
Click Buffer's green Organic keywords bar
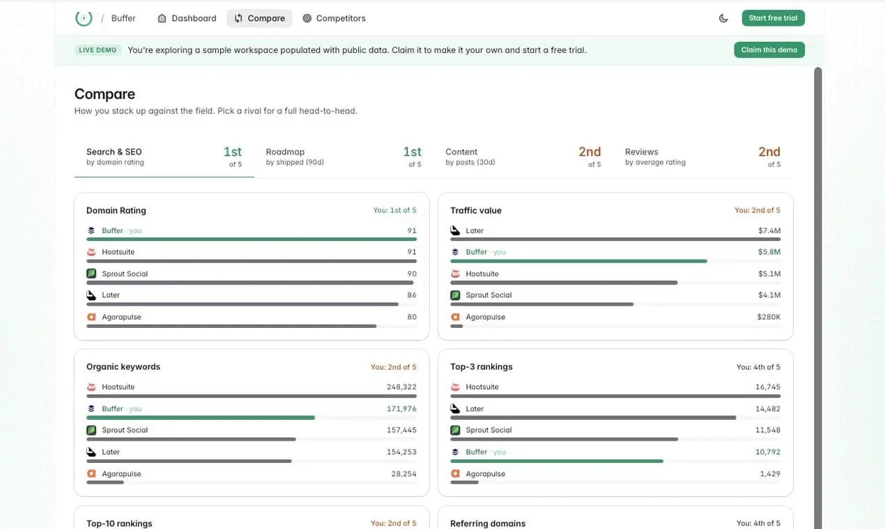point(201,418)
